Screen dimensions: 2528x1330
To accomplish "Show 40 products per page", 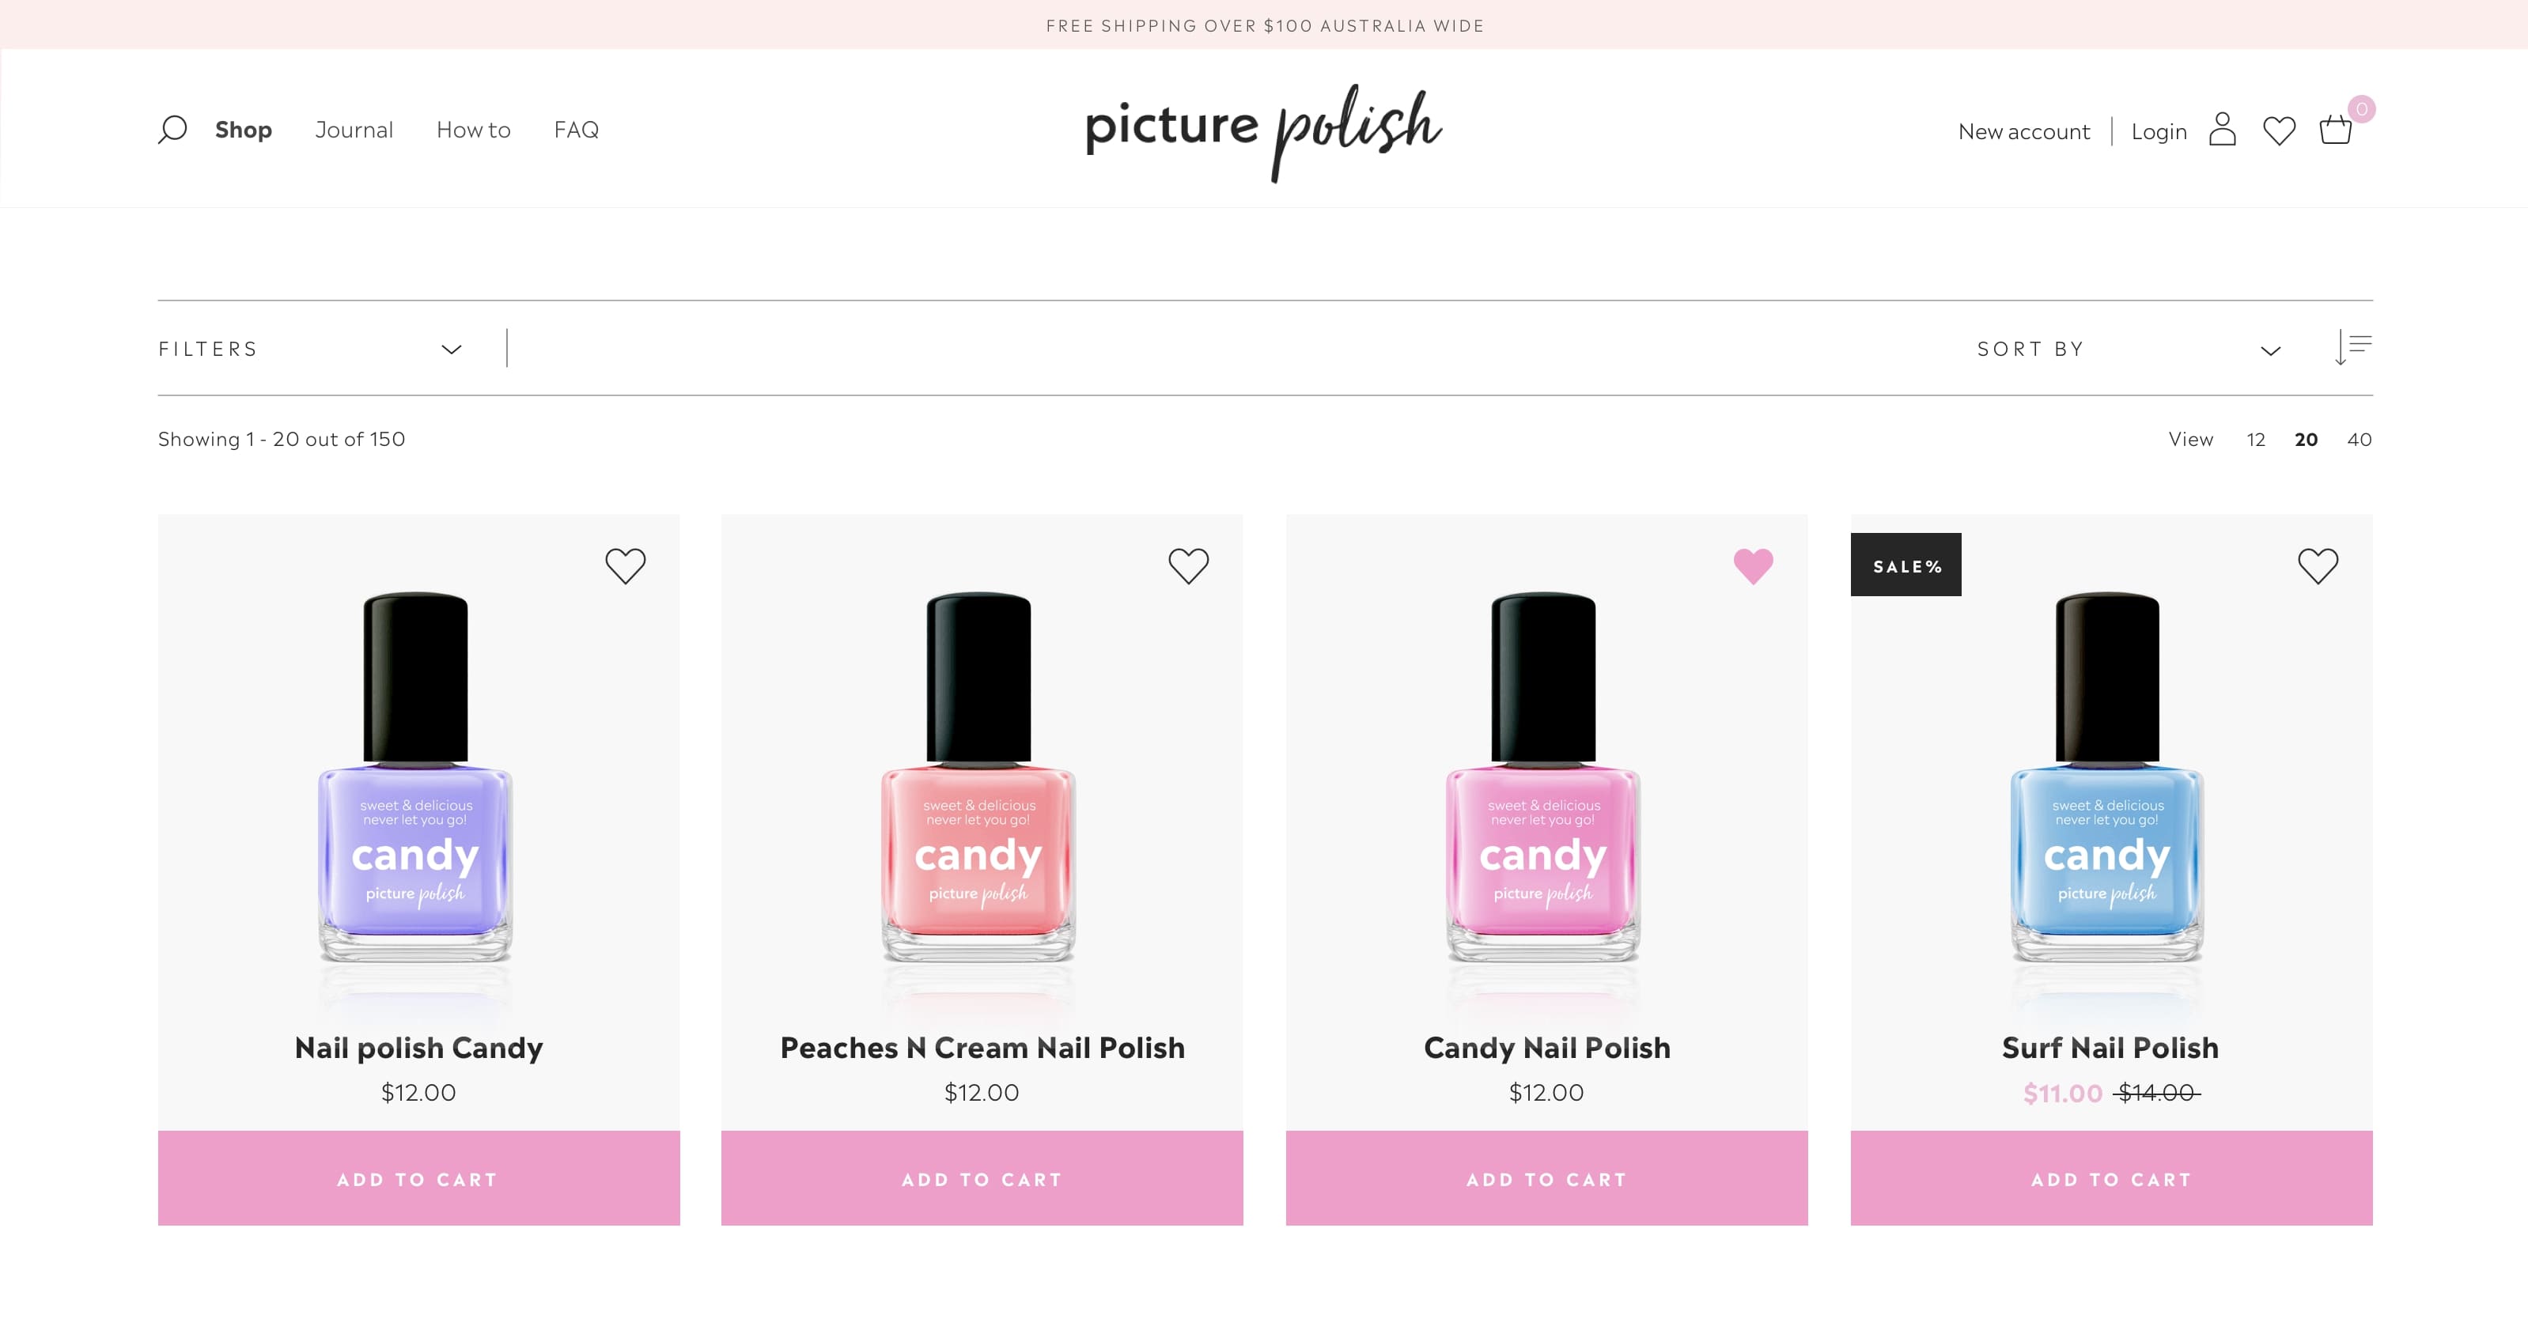I will [2360, 440].
